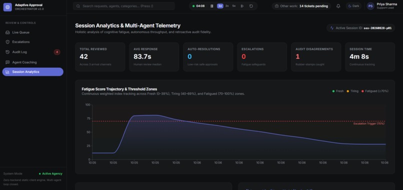The image size is (403, 190).
Task: Click the Audit Log history icon
Action: pos(7,52)
